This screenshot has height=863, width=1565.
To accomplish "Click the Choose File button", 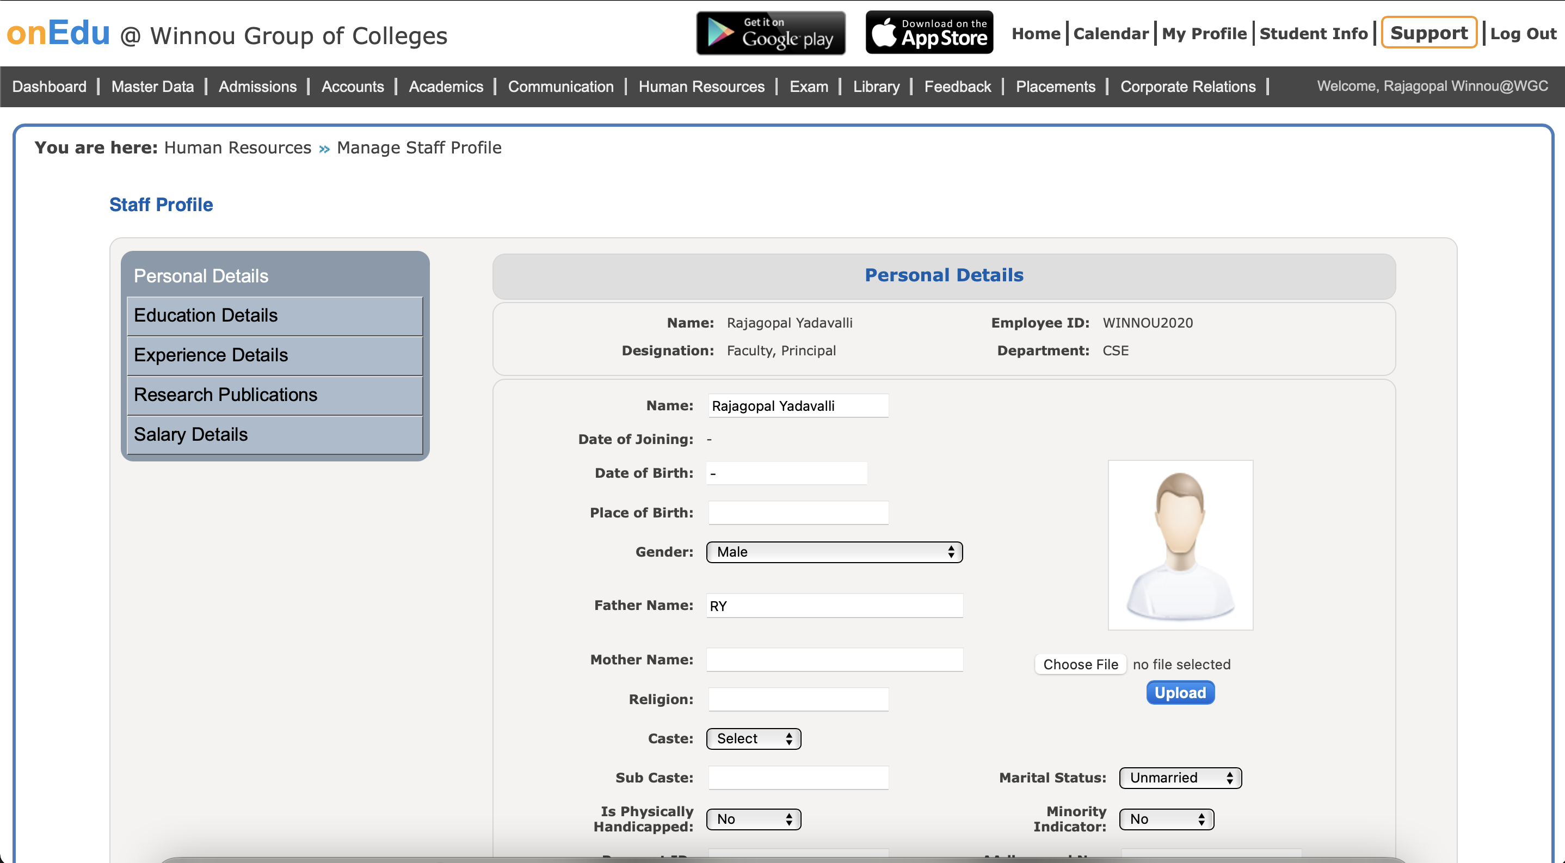I will coord(1080,664).
